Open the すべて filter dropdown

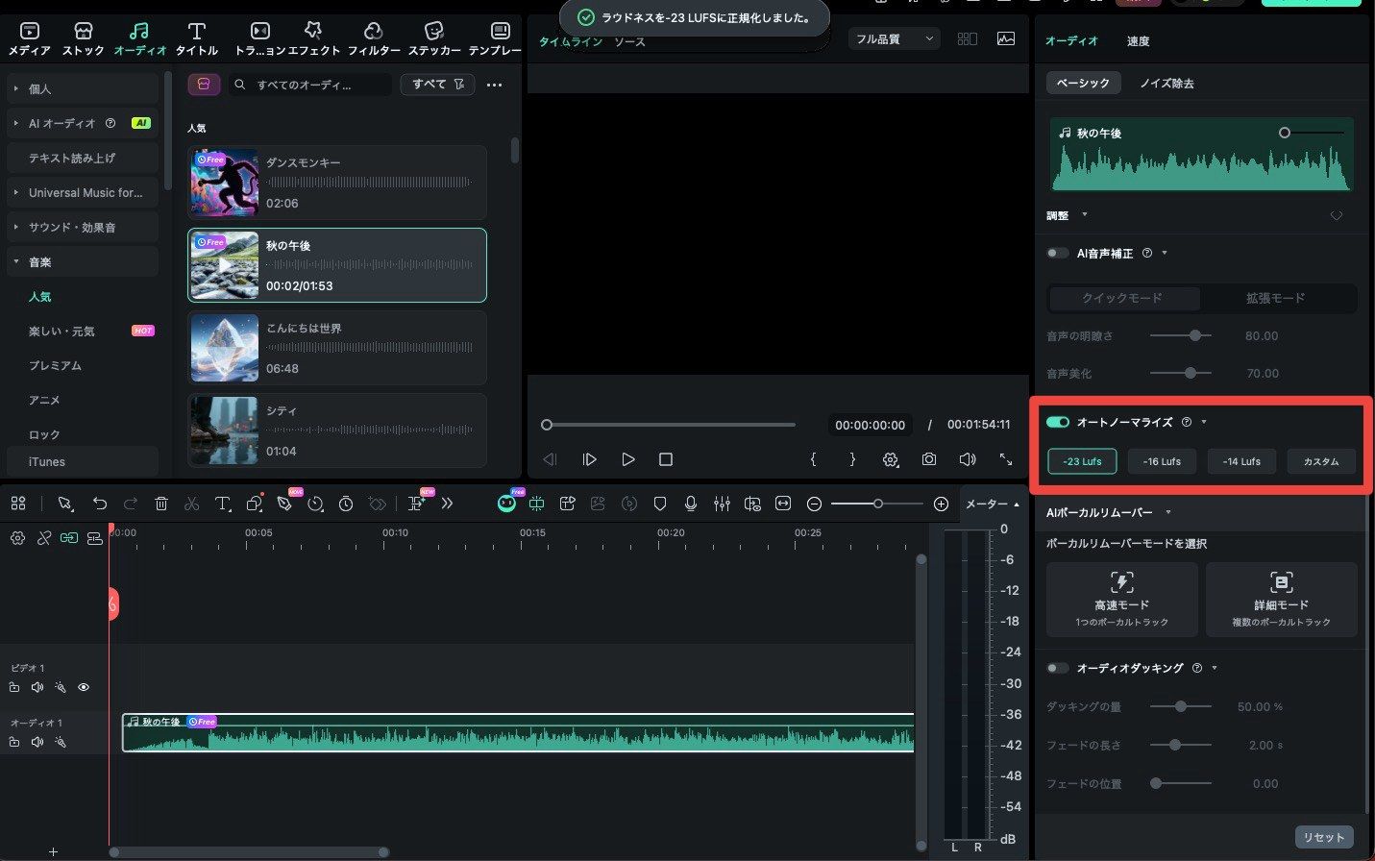[437, 85]
